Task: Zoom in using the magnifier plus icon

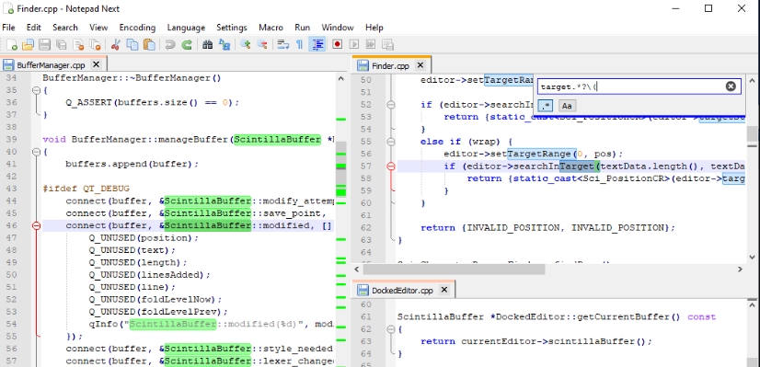Action: click(246, 44)
